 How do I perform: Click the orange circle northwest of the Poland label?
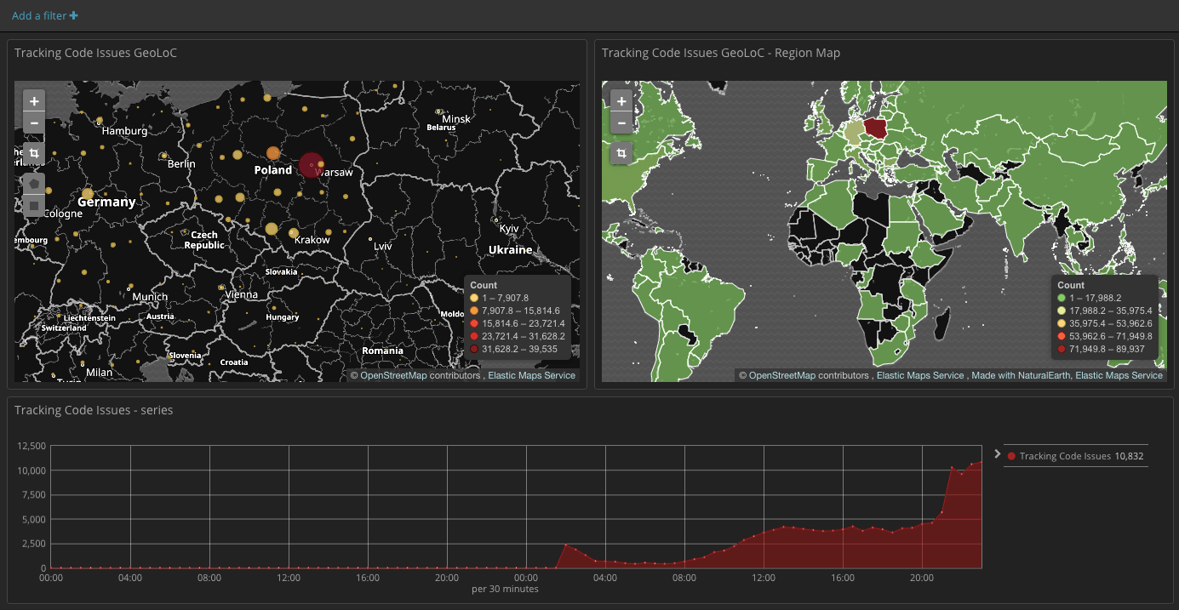pyautogui.click(x=273, y=153)
